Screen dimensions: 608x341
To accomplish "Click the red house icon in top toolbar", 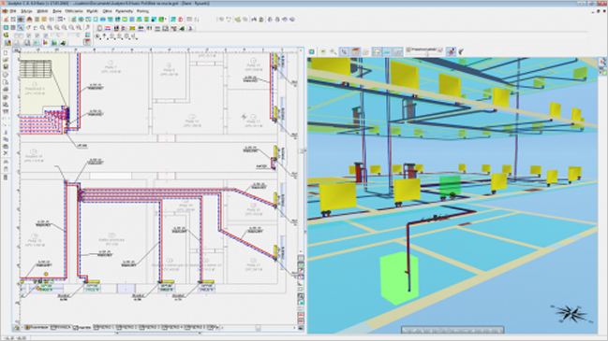I will [29, 20].
